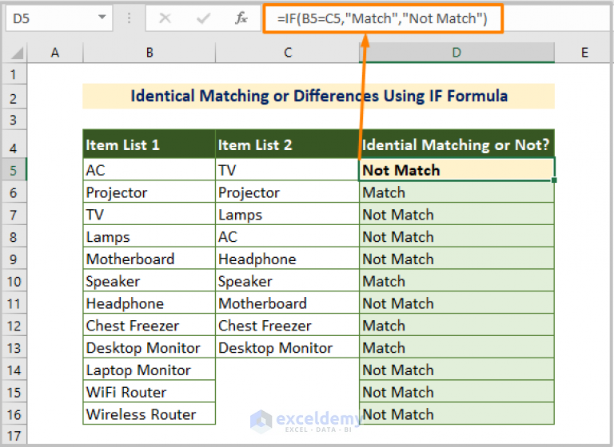Select the column A header

(55, 53)
